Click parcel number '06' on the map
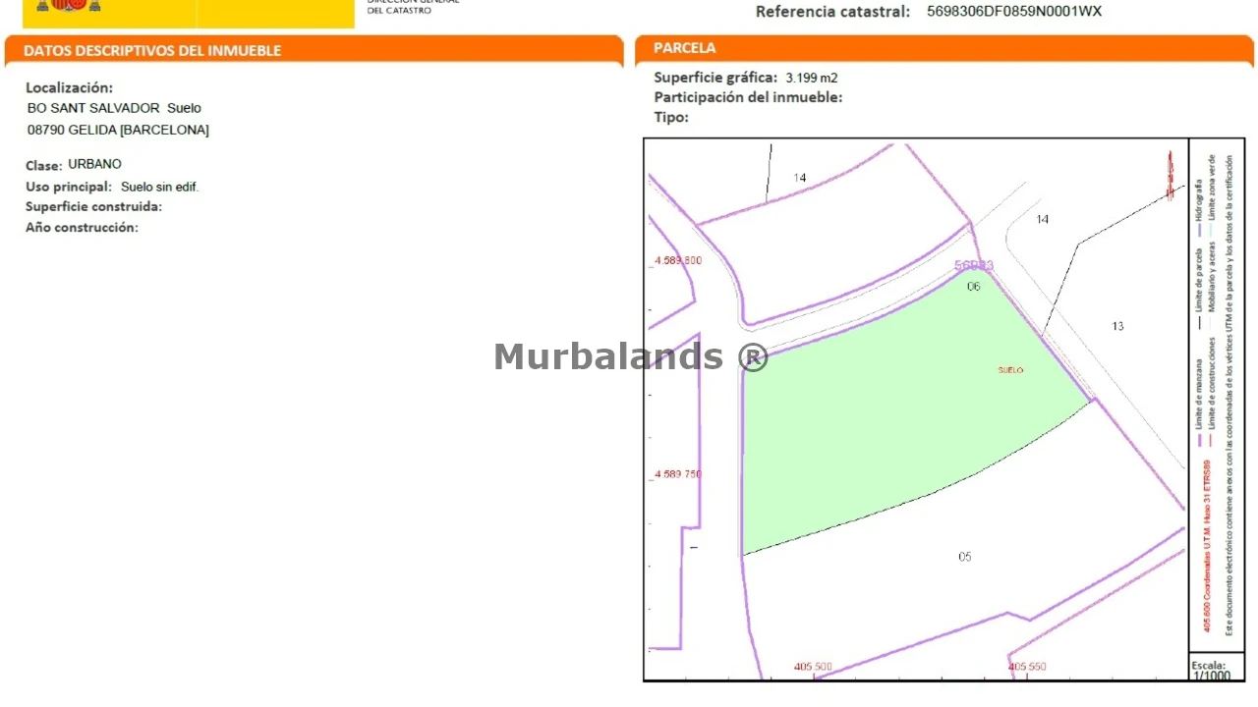 pos(974,287)
